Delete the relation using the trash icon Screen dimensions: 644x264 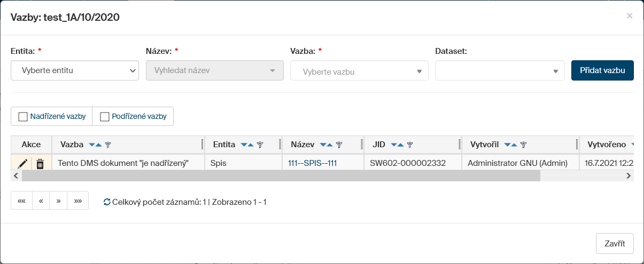click(40, 164)
